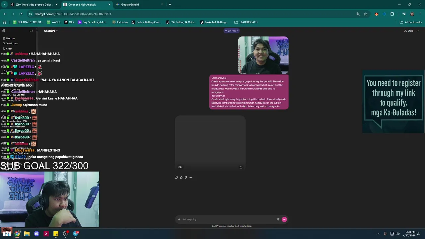
Task: Open the zoom magnifier in address bar
Action: pos(358,14)
